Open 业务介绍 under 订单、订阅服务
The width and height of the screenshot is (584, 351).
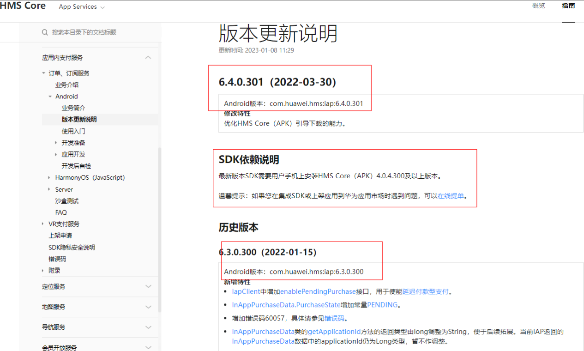[67, 85]
